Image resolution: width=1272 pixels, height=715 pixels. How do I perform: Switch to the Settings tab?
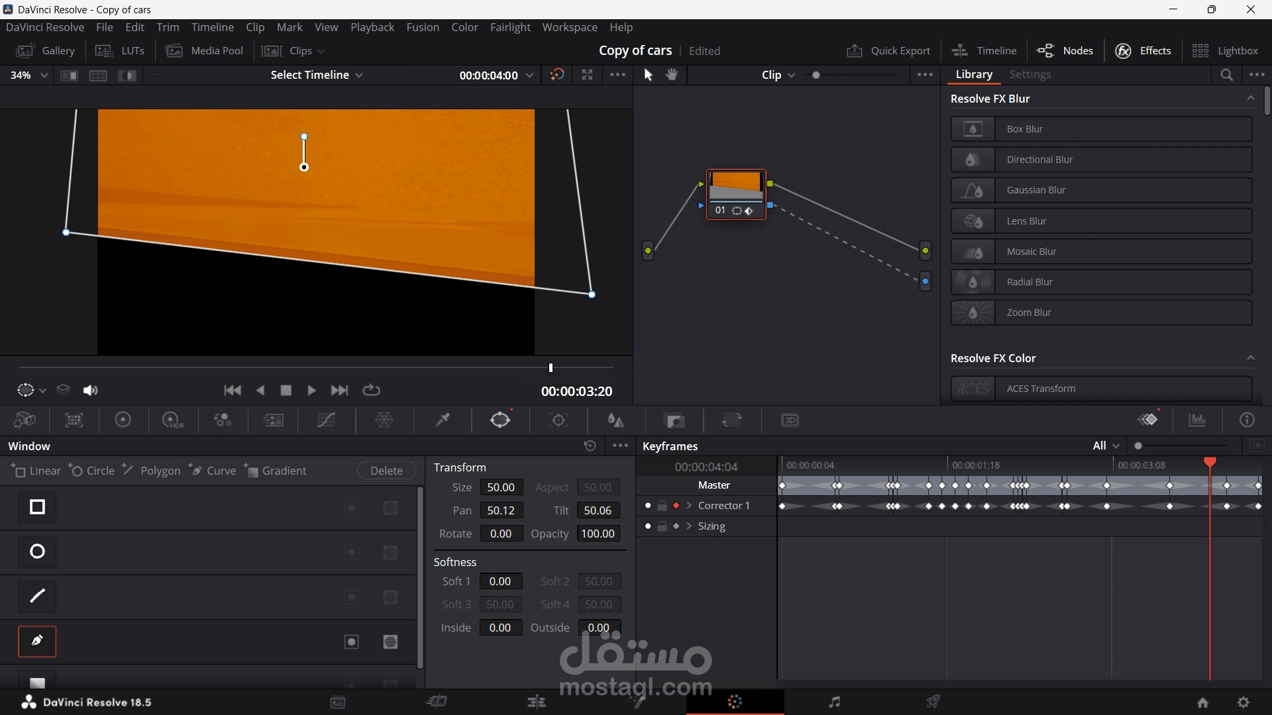(x=1030, y=75)
